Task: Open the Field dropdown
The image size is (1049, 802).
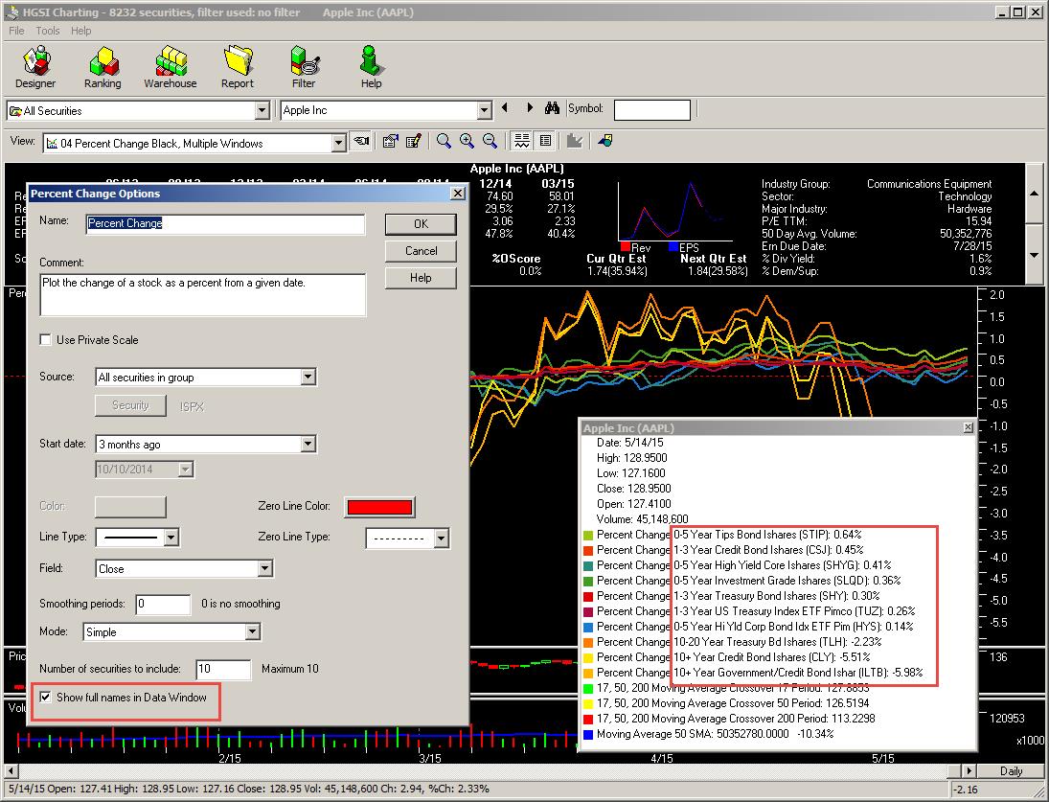Action: coord(265,568)
